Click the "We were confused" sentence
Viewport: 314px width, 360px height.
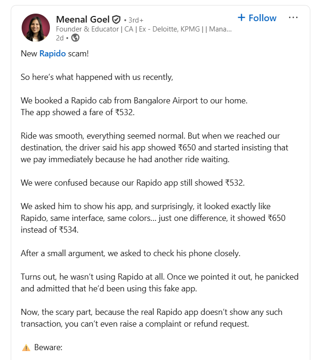tap(133, 183)
